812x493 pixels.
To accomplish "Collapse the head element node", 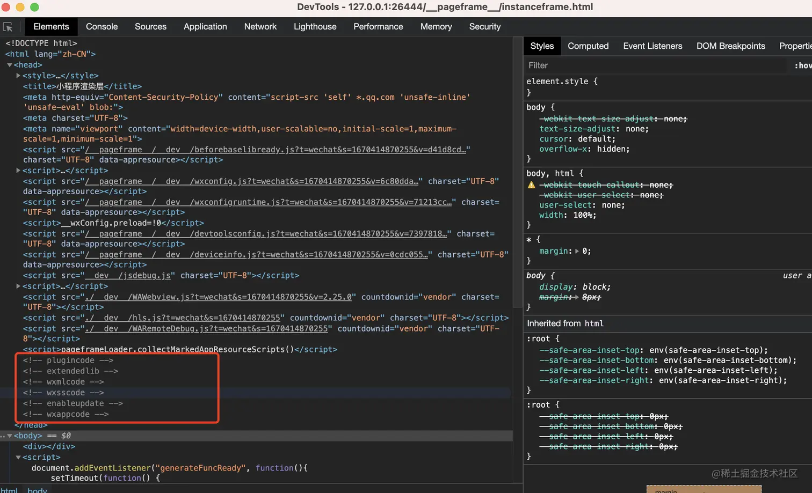I will 10,65.
